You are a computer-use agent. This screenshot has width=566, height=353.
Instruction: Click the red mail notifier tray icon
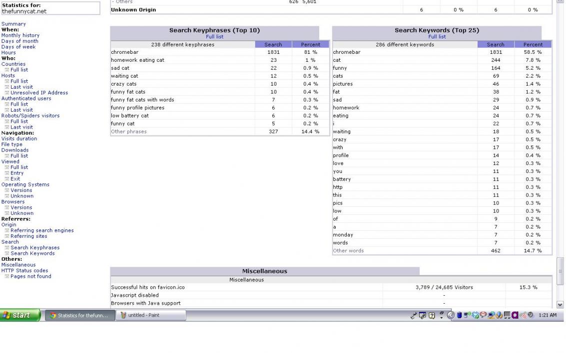(483, 315)
